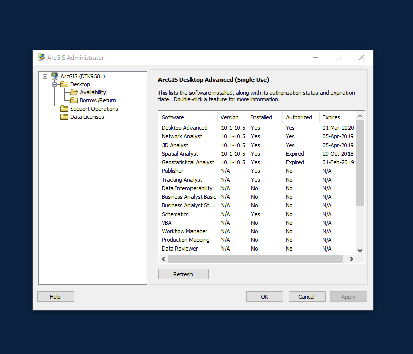Click the Data Licenses folder icon
Viewport: 413px width, 354px height.
point(65,117)
